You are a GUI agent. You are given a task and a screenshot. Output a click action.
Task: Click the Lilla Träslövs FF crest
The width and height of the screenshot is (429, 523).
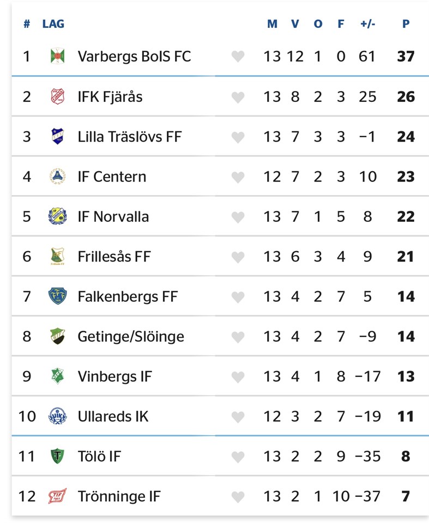tap(57, 136)
